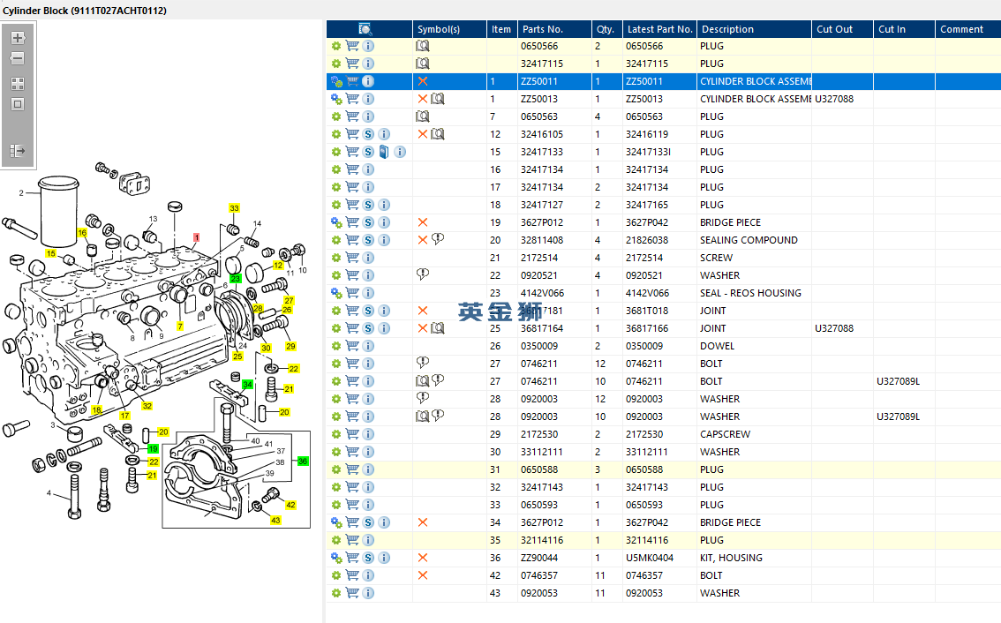The image size is (1001, 623).
Task: Click red callout 1 on the diagram
Action: pyautogui.click(x=197, y=237)
